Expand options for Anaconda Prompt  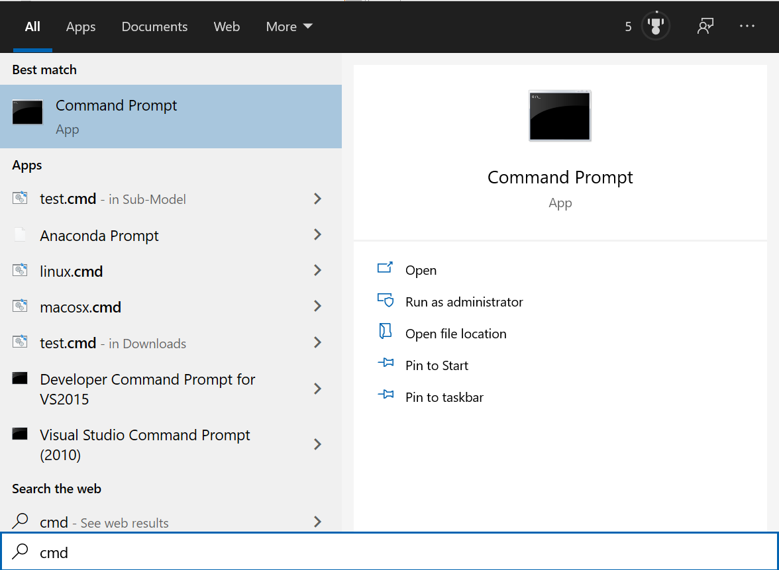point(317,234)
